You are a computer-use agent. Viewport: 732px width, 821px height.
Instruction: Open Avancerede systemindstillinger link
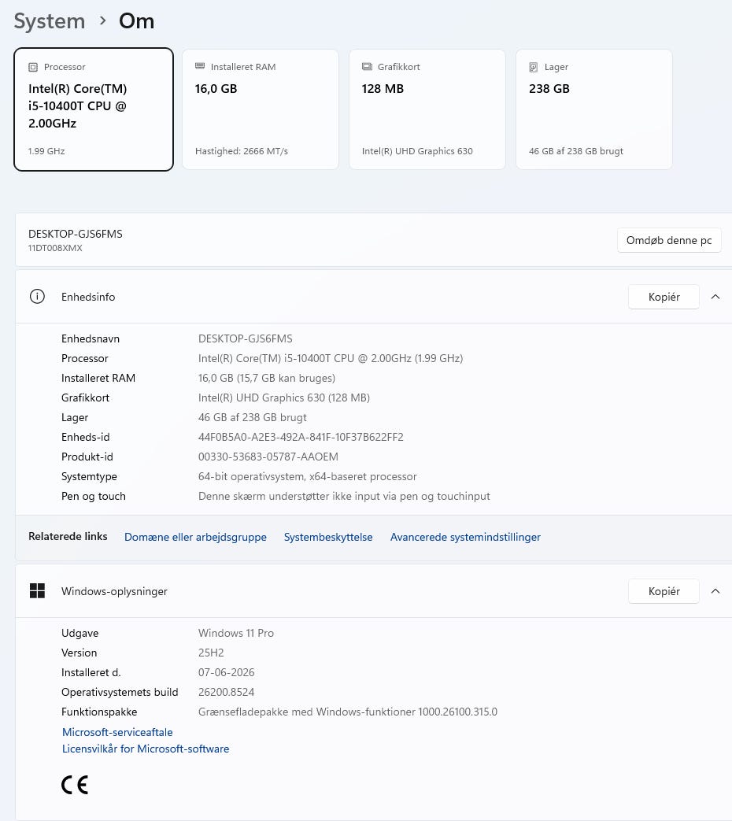[465, 537]
